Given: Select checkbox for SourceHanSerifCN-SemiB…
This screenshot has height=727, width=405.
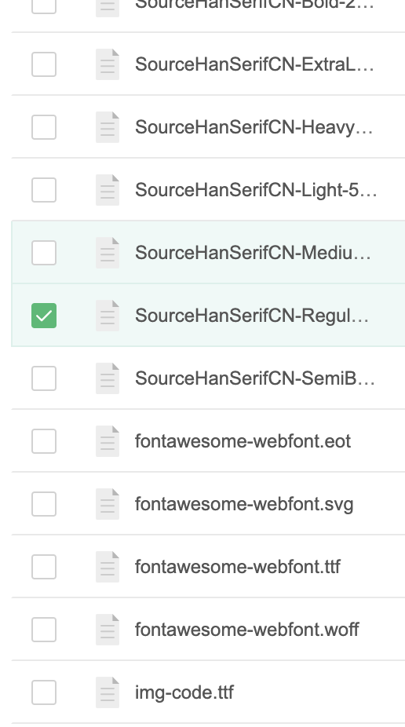Looking at the screenshot, I should (44, 378).
